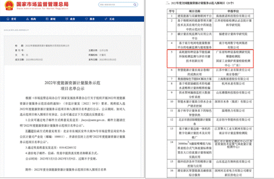
Task: Select project cell 基于科学计量体系下的绿色智慧供热
Action: (x=194, y=113)
